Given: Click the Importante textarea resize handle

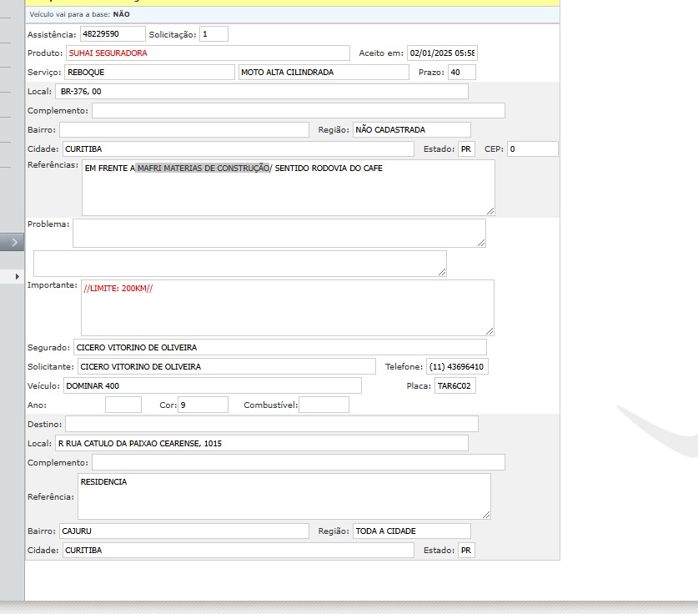Looking at the screenshot, I should [489, 331].
